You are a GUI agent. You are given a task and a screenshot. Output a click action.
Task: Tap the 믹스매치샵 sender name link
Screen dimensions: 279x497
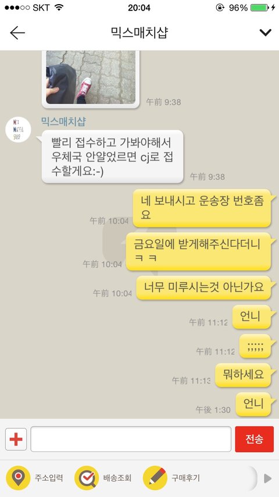63,122
